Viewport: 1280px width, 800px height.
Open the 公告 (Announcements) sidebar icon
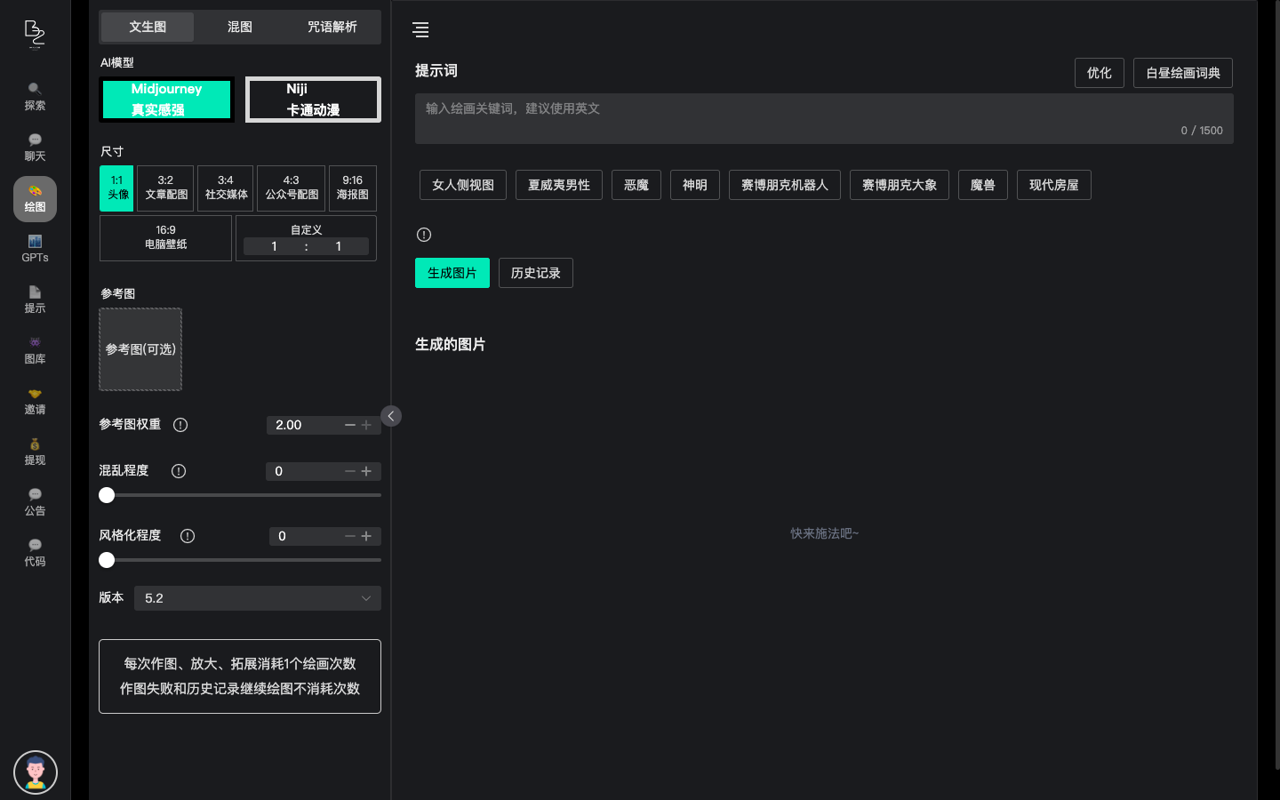pos(35,502)
